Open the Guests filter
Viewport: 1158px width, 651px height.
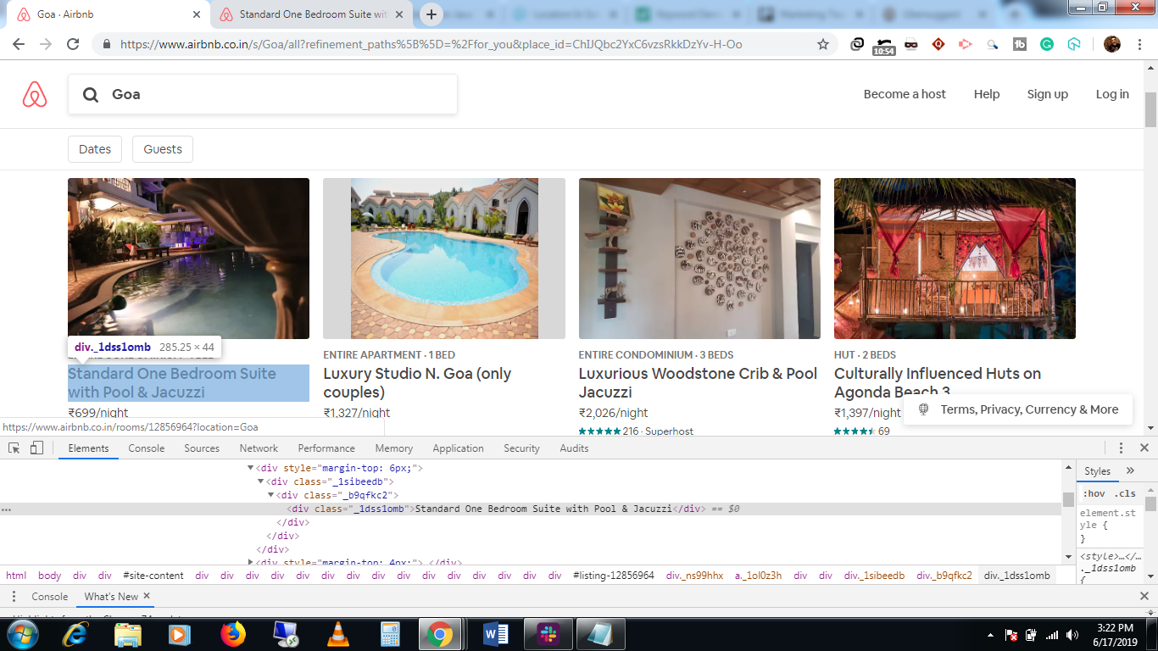(x=163, y=149)
